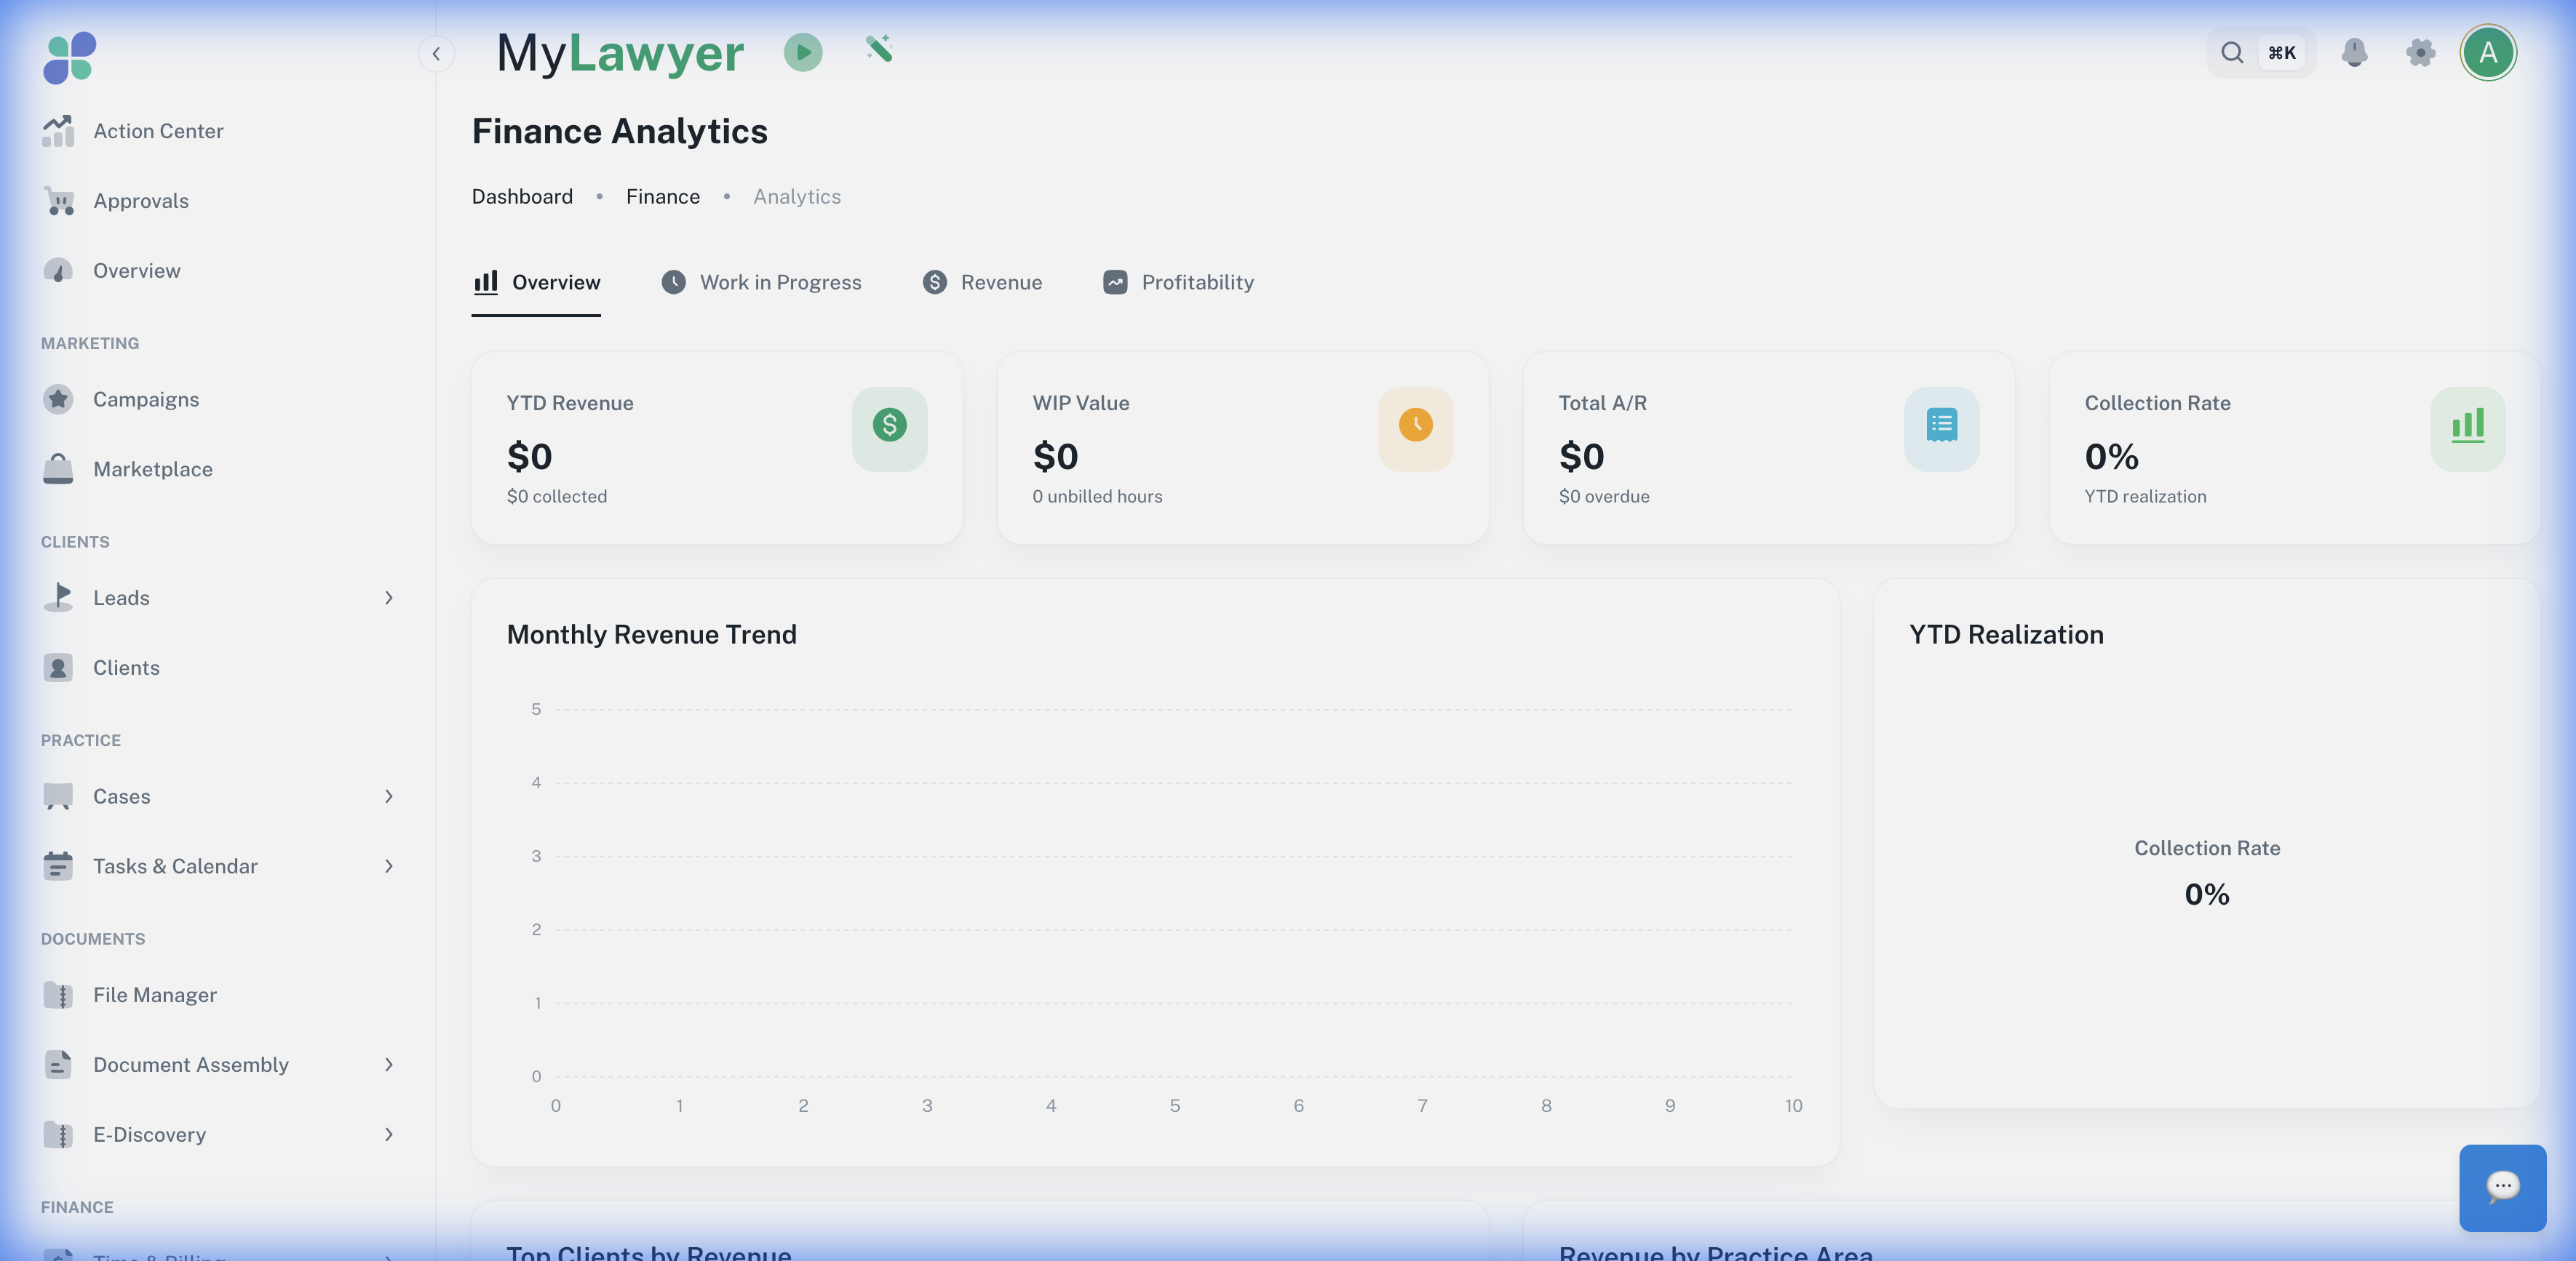Expand the Leads submenu chevron
2576x1261 pixels.
389,598
